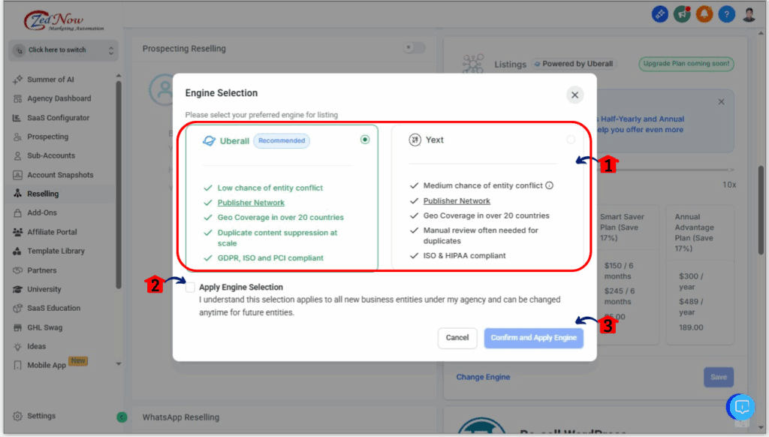
Task: Open the GHL Swag store icon
Action: [18, 327]
